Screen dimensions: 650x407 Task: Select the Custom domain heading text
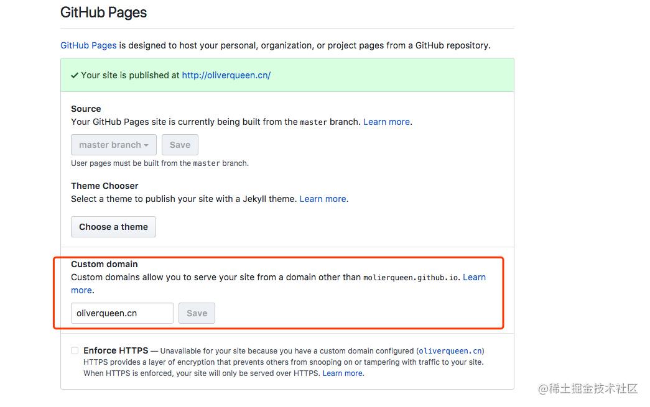104,263
